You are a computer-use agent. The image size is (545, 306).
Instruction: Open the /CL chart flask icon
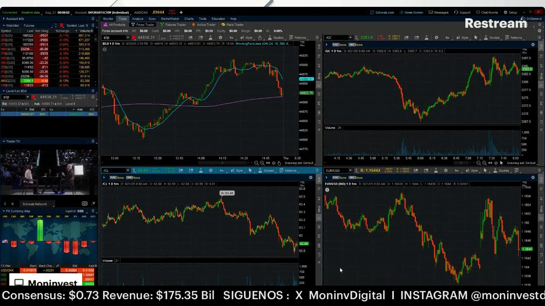(201, 170)
